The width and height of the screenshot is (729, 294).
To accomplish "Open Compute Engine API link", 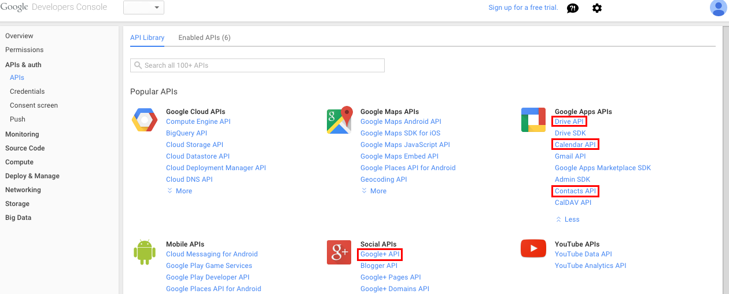I will click(198, 122).
